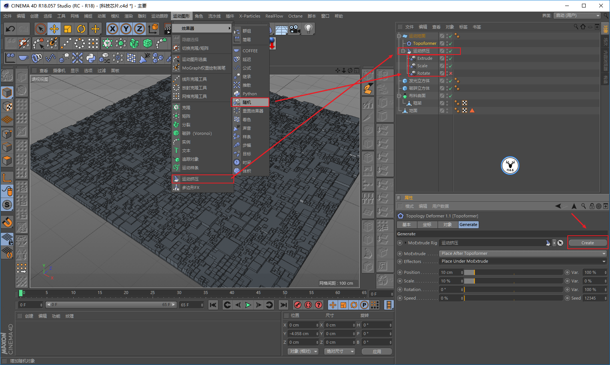Toggle the Scale animation circle button
The height and width of the screenshot is (365, 610).
pyautogui.click(x=400, y=281)
